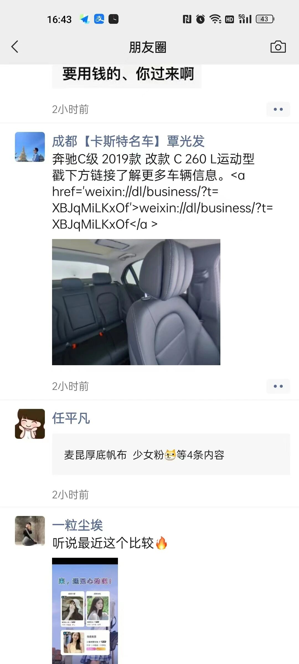The width and height of the screenshot is (299, 664).
Task: Open profile name 任平凡
Action: (71, 418)
